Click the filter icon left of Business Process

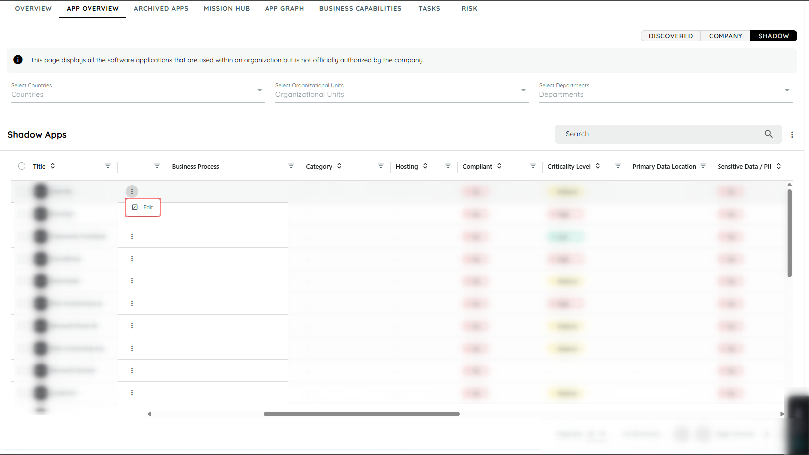point(157,166)
